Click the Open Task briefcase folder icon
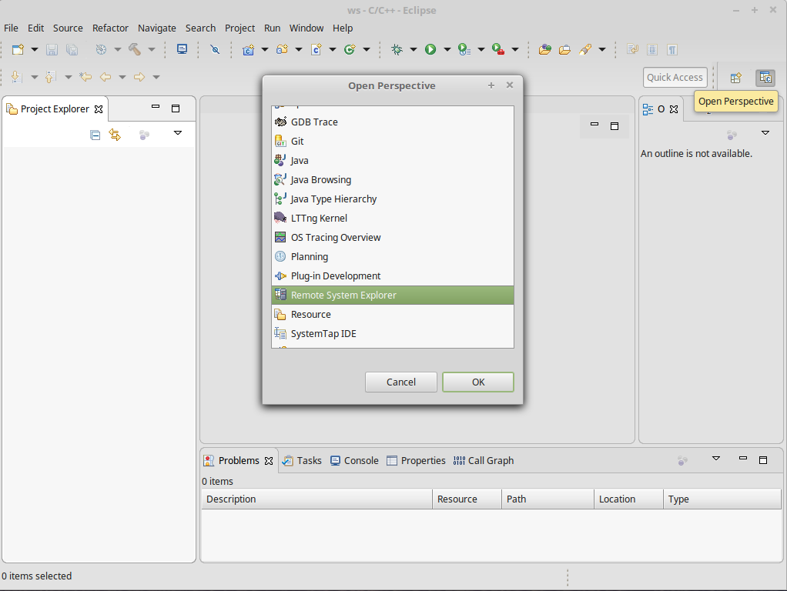 564,49
